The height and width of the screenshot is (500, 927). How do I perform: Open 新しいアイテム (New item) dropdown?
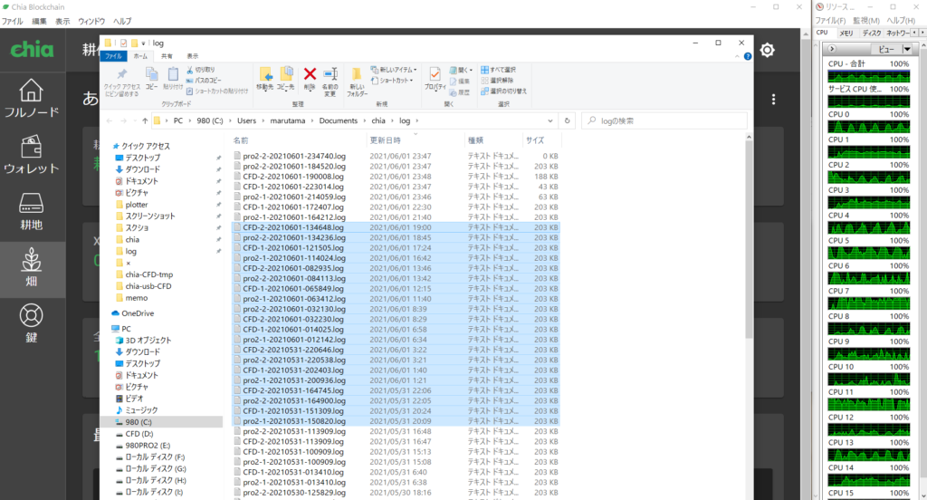click(x=394, y=70)
